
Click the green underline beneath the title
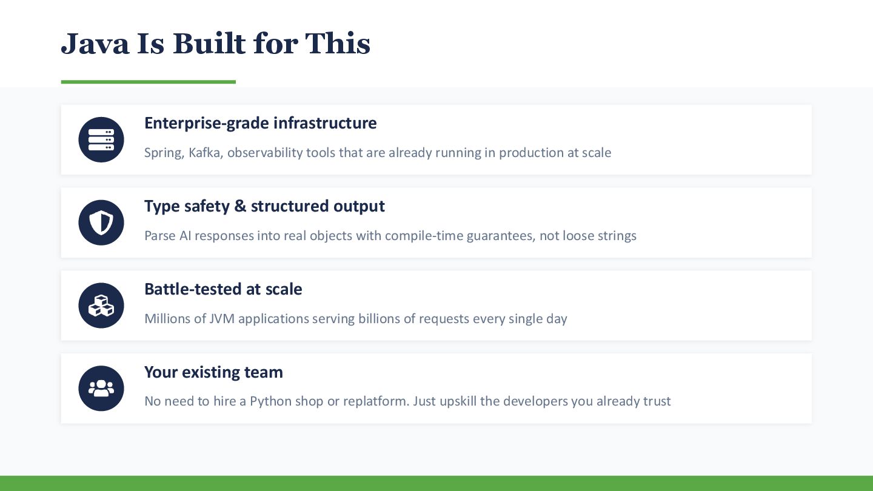pyautogui.click(x=148, y=82)
